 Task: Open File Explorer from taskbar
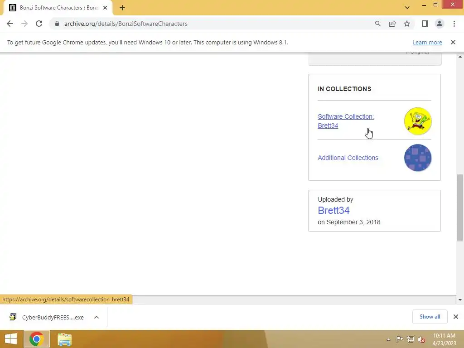(x=64, y=339)
